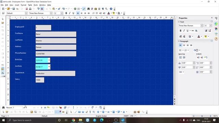Screen dimensions: 219x123
Task: Click the New Record icon
Action: 49,107
